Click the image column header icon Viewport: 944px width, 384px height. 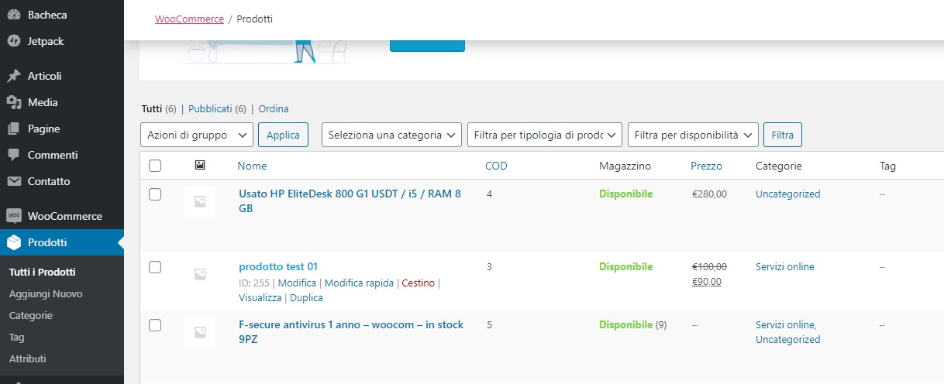coord(200,166)
